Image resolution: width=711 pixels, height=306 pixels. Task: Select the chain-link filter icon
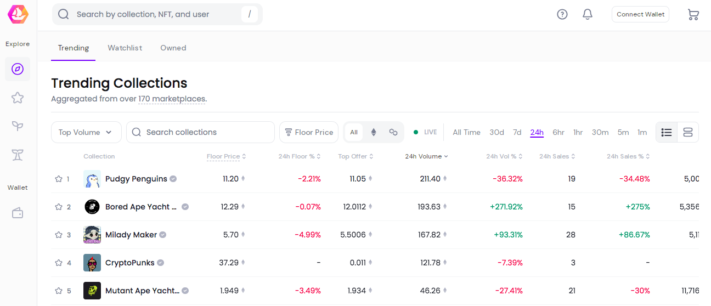(393, 132)
